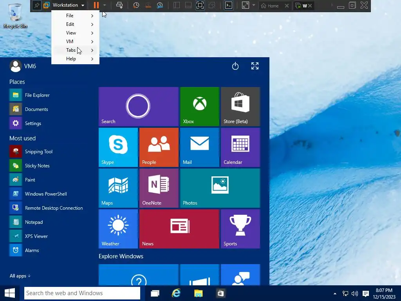Open Windows PowerShell

coord(38,194)
